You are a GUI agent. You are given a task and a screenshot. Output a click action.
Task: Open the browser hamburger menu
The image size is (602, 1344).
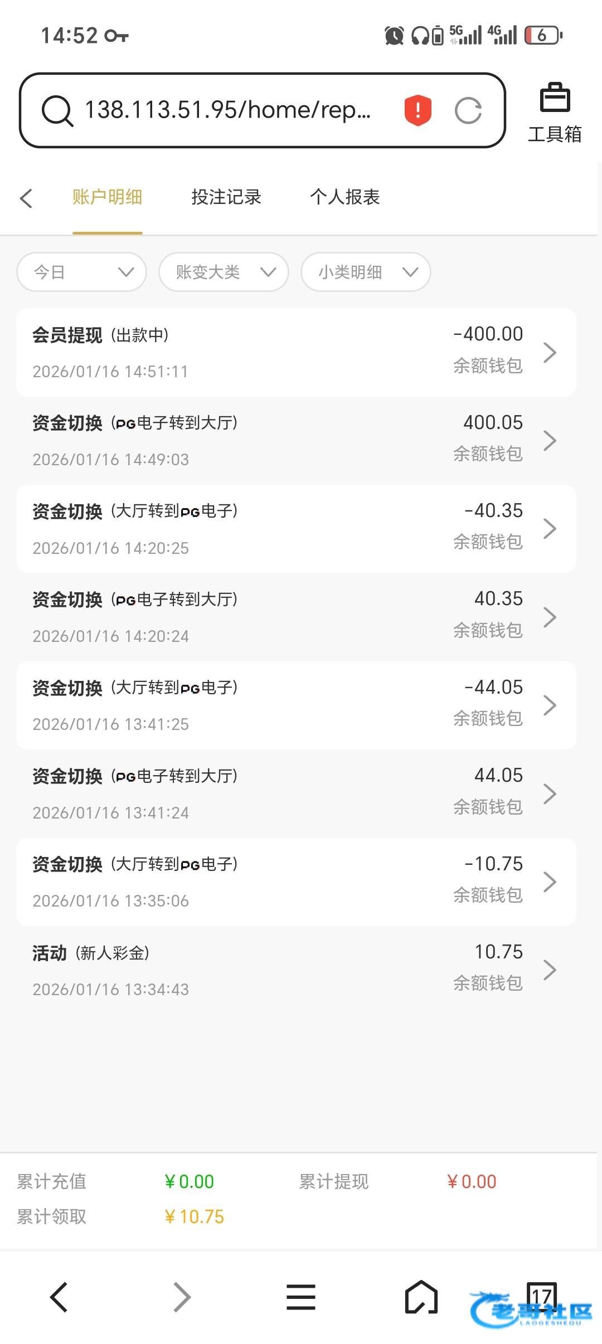[x=301, y=1297]
